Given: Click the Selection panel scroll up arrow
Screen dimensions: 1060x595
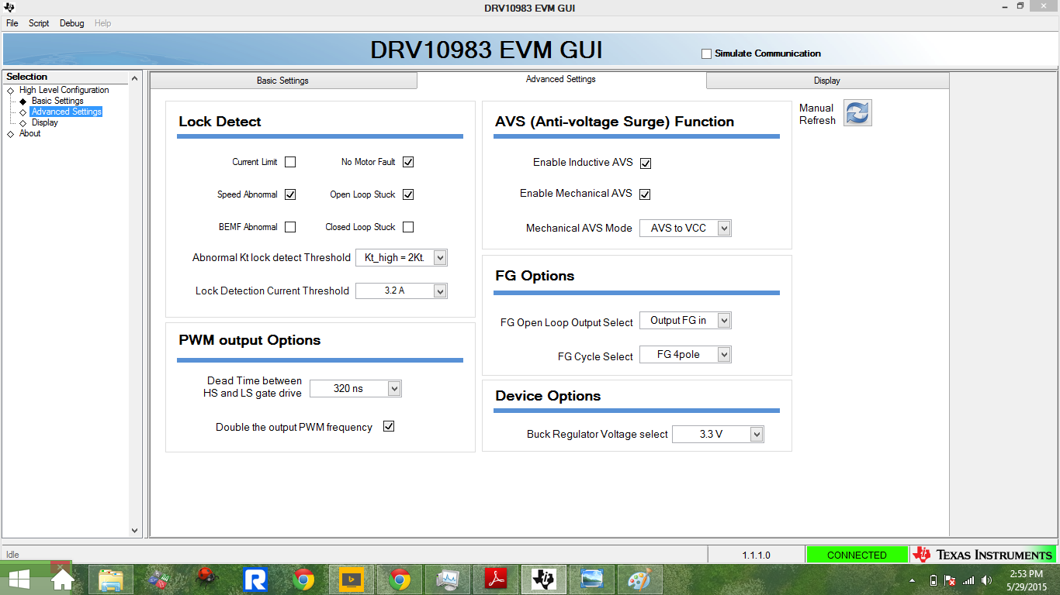Looking at the screenshot, I should tap(134, 78).
